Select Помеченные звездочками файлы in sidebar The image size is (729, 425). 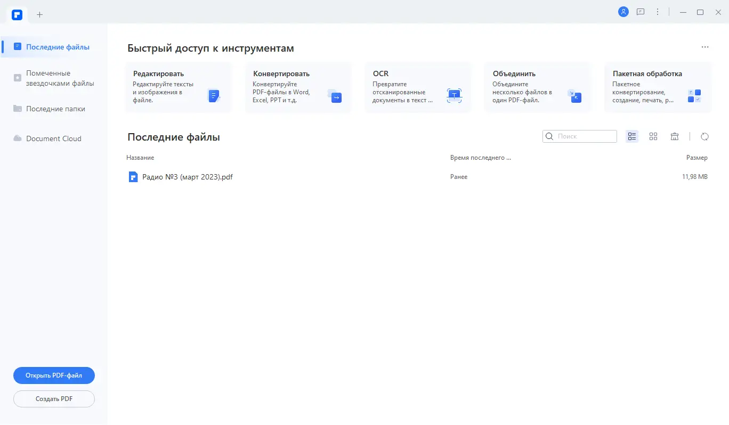(x=53, y=78)
